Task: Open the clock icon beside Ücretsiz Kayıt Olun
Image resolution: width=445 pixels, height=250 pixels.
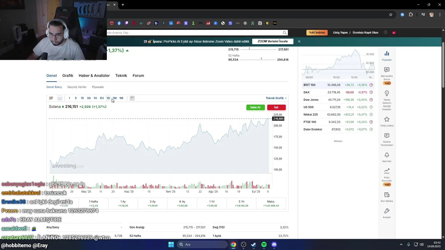Action: [x=385, y=32]
